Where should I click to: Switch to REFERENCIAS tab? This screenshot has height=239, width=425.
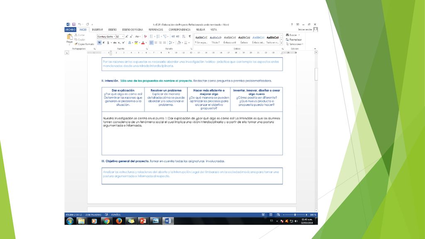[x=156, y=30]
